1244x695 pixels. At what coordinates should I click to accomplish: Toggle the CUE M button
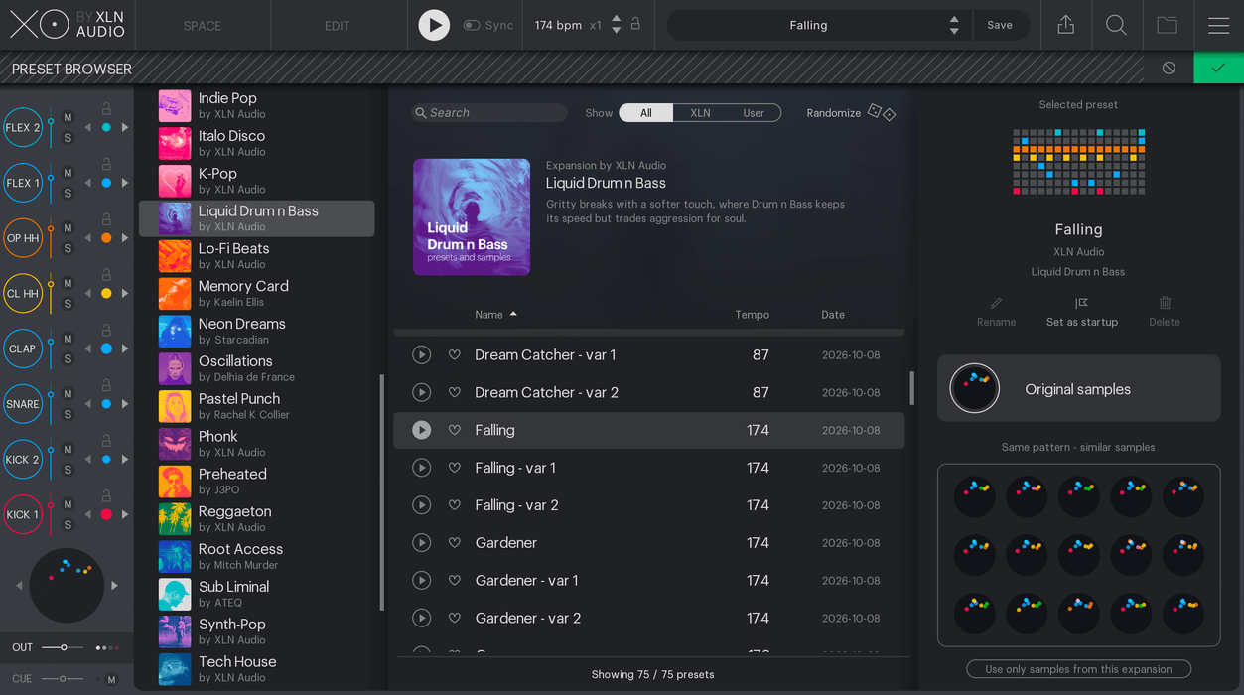[x=111, y=679]
